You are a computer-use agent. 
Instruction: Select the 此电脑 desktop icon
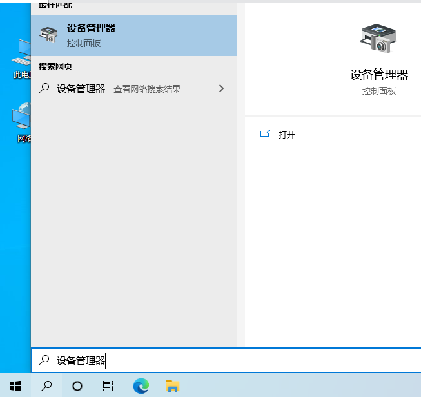pyautogui.click(x=21, y=59)
